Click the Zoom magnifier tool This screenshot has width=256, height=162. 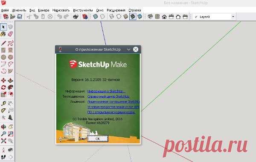pos(3,134)
